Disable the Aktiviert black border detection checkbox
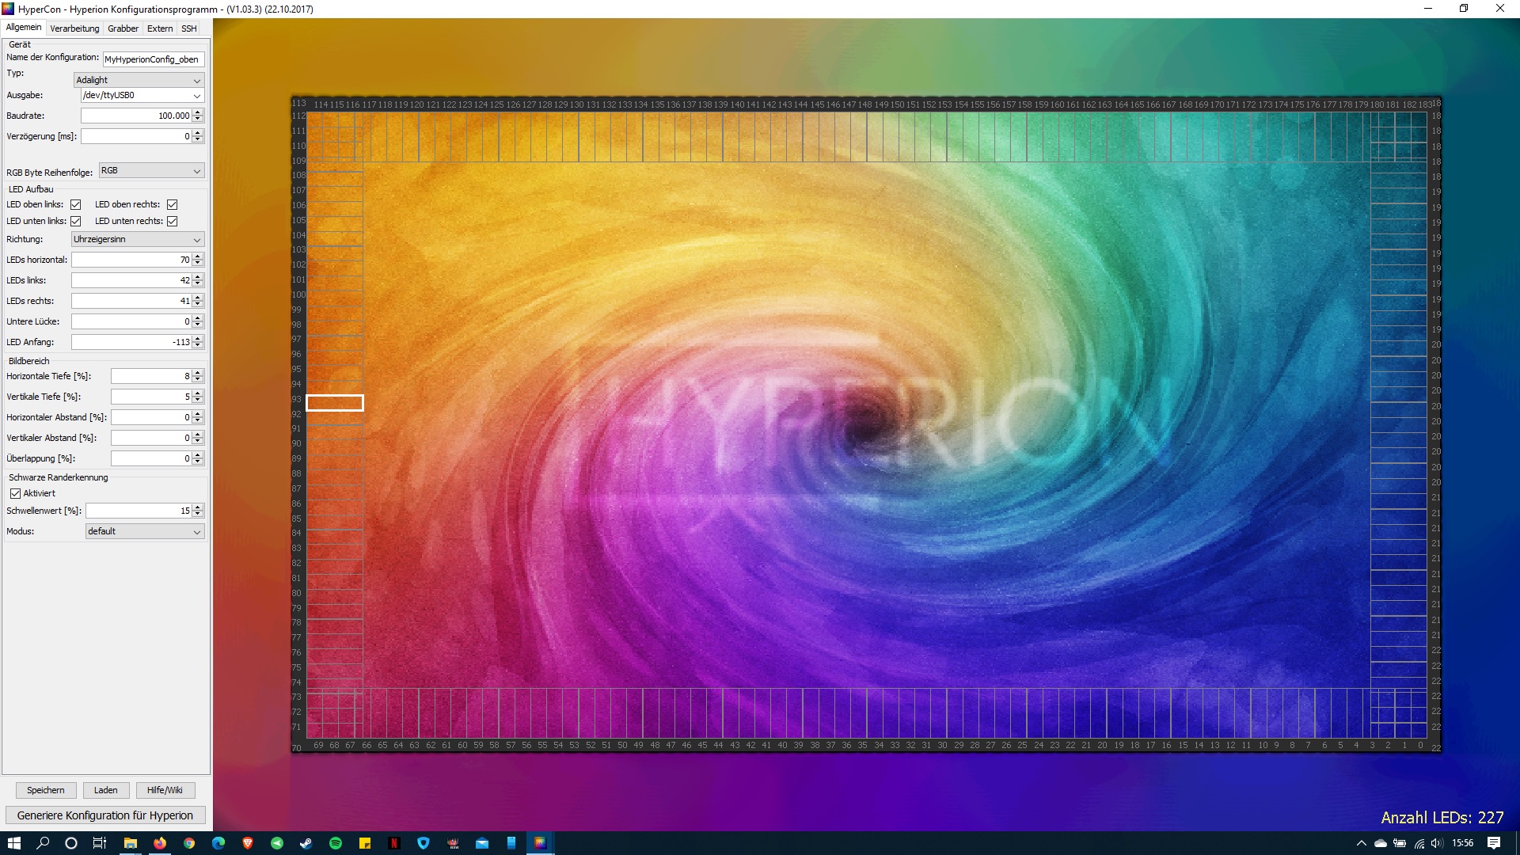 pyautogui.click(x=15, y=493)
